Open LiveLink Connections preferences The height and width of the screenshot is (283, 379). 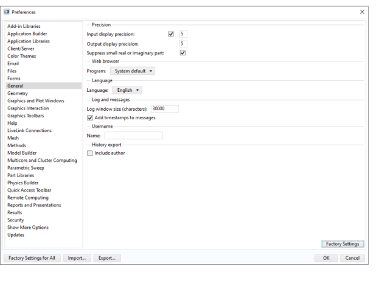[x=44, y=131]
